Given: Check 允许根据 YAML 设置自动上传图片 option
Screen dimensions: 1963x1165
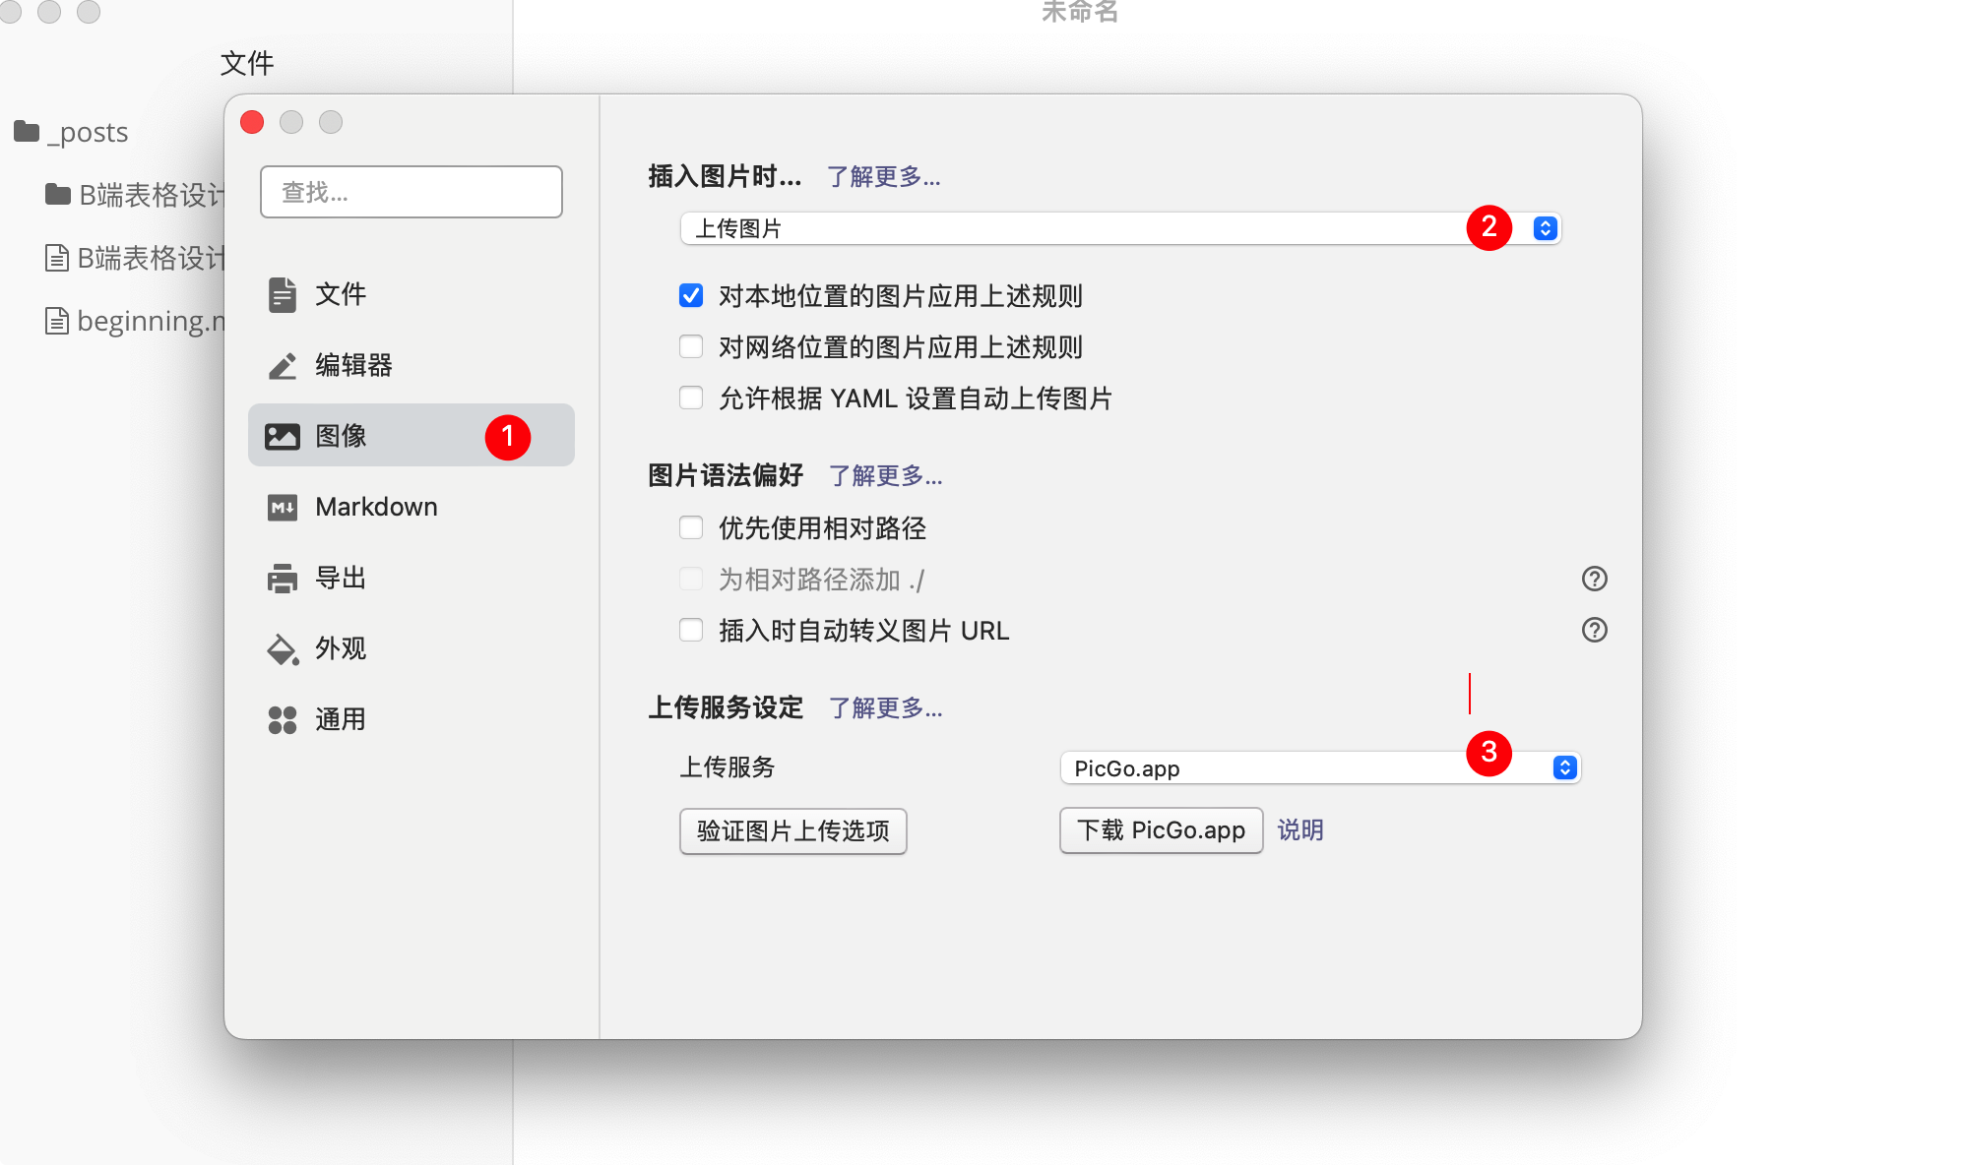Looking at the screenshot, I should [691, 398].
